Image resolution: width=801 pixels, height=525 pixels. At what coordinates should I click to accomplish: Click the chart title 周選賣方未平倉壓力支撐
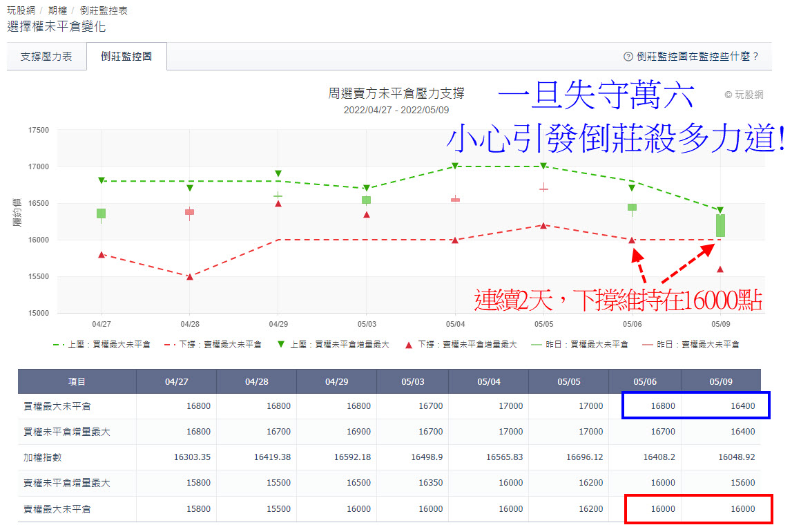396,93
